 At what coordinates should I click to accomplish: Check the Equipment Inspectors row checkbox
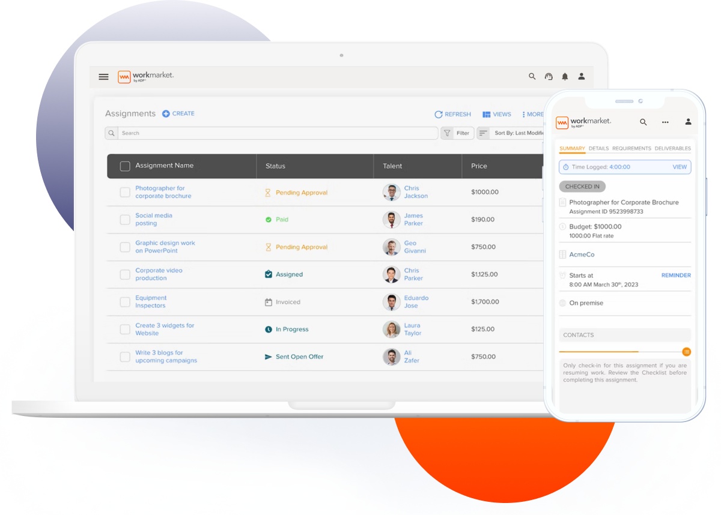(x=125, y=302)
